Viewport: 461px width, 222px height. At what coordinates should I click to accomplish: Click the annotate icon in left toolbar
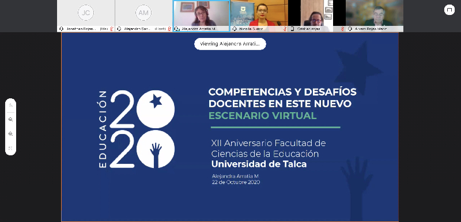click(x=10, y=105)
